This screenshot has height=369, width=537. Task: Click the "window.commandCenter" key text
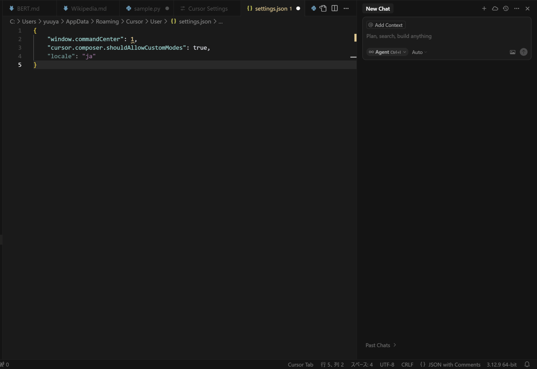click(x=85, y=39)
